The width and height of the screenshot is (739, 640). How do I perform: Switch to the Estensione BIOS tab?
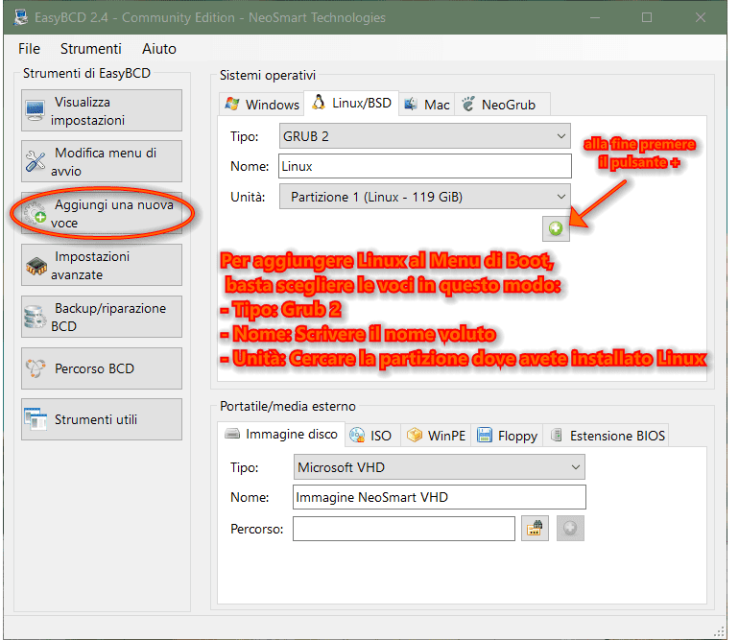(x=607, y=435)
